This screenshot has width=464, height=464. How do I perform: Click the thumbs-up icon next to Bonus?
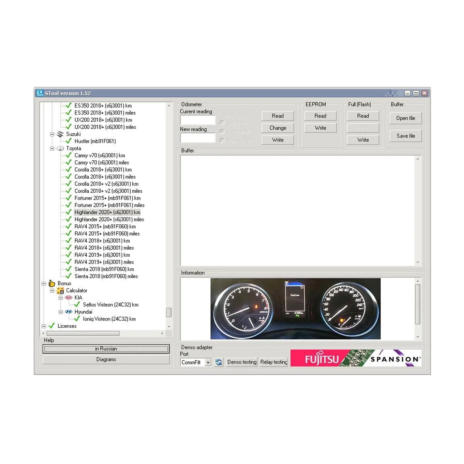pos(51,283)
